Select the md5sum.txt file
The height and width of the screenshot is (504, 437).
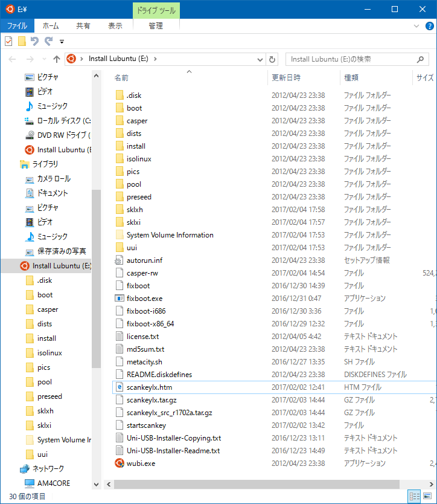(145, 349)
